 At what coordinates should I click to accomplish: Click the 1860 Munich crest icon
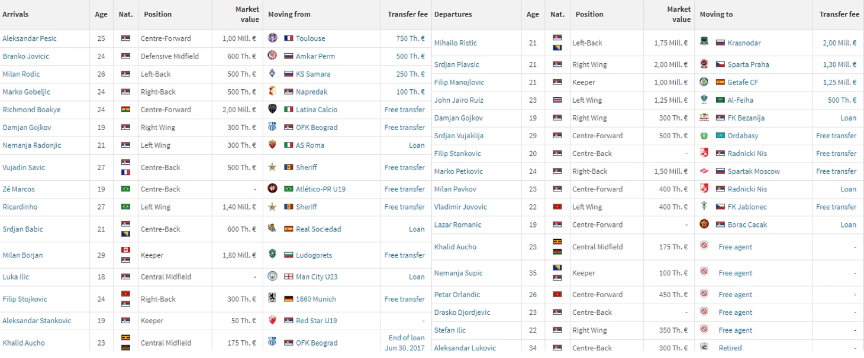(272, 299)
